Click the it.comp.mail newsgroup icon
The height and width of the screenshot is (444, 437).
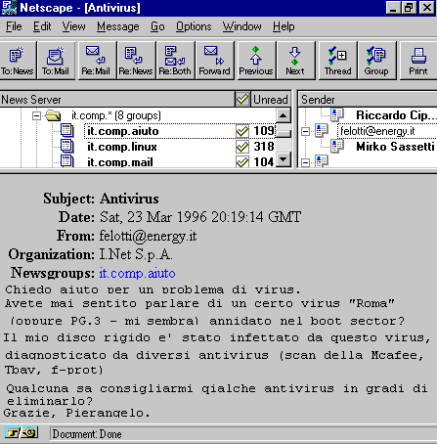(x=67, y=161)
